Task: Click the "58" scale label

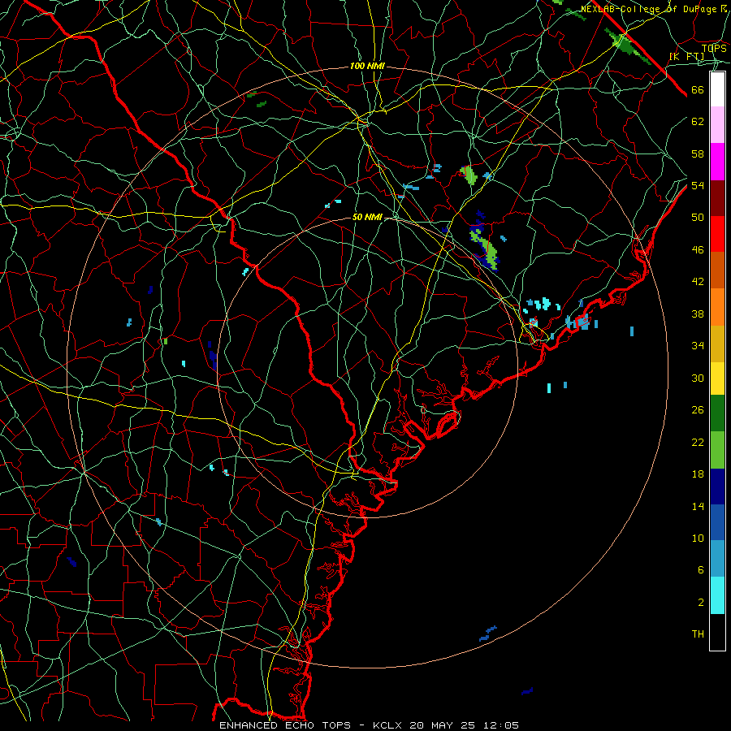Action: click(x=698, y=154)
